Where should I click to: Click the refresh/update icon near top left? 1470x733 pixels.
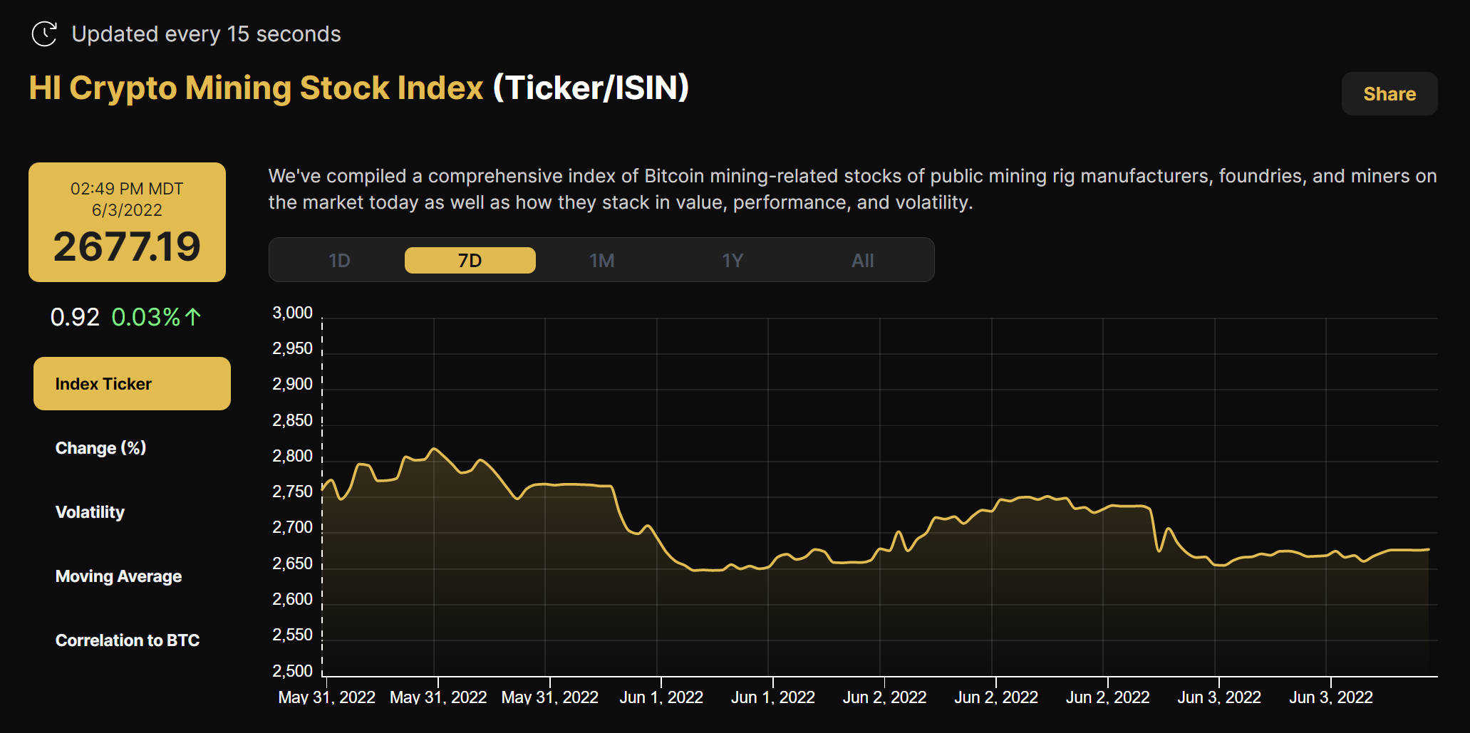coord(44,33)
